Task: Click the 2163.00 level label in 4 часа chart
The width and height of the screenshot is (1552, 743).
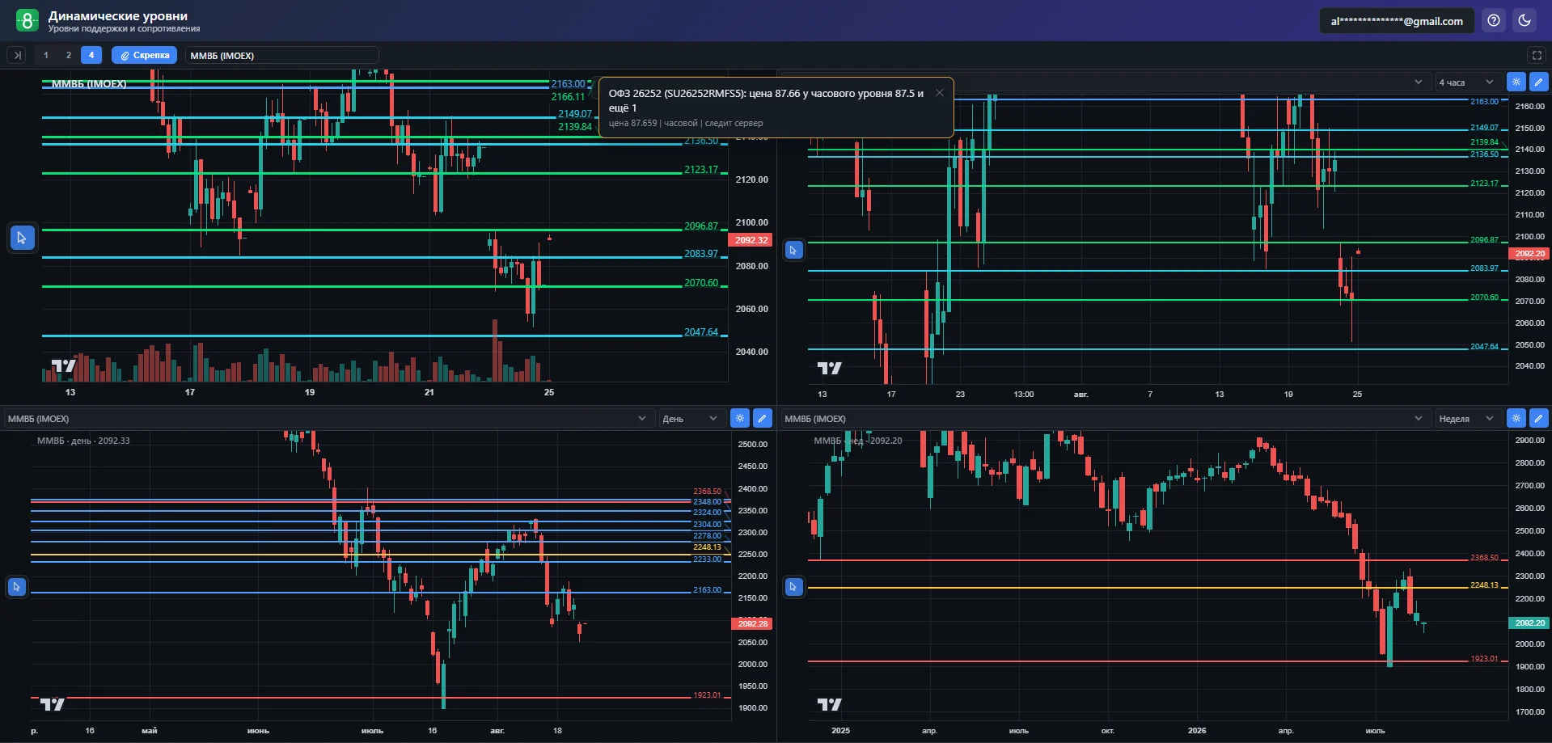Action: (x=1484, y=102)
